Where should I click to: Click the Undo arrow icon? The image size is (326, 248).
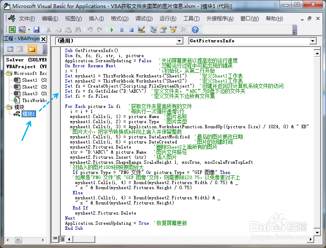click(90, 30)
